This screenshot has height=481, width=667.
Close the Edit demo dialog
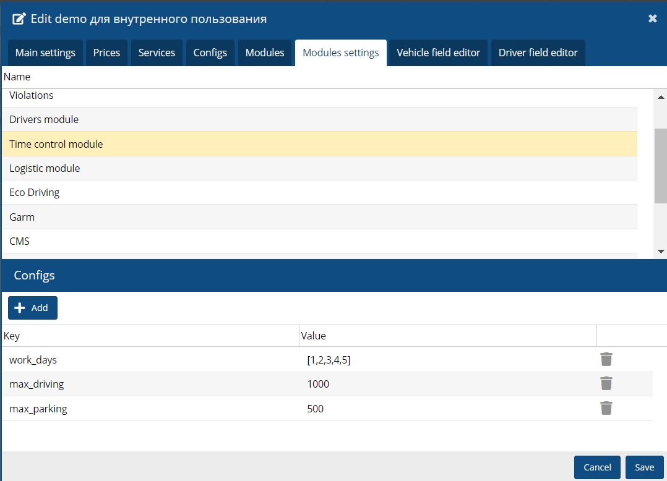tap(652, 19)
